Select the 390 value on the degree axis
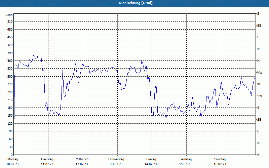The width and height of the screenshot is (269, 168). tap(10, 53)
